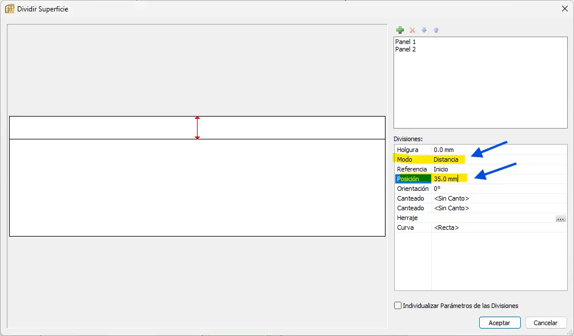Click the Dividir Superficie title bar icon
574x336 pixels.
coord(10,9)
